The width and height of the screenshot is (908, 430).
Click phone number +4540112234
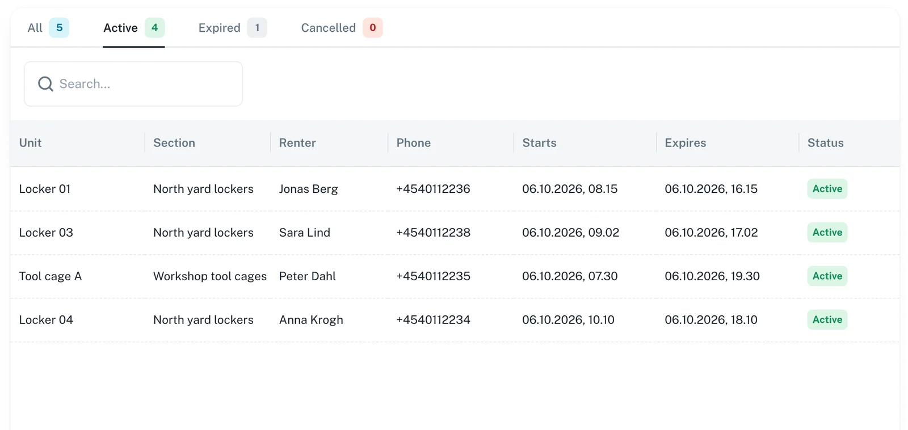(x=433, y=320)
